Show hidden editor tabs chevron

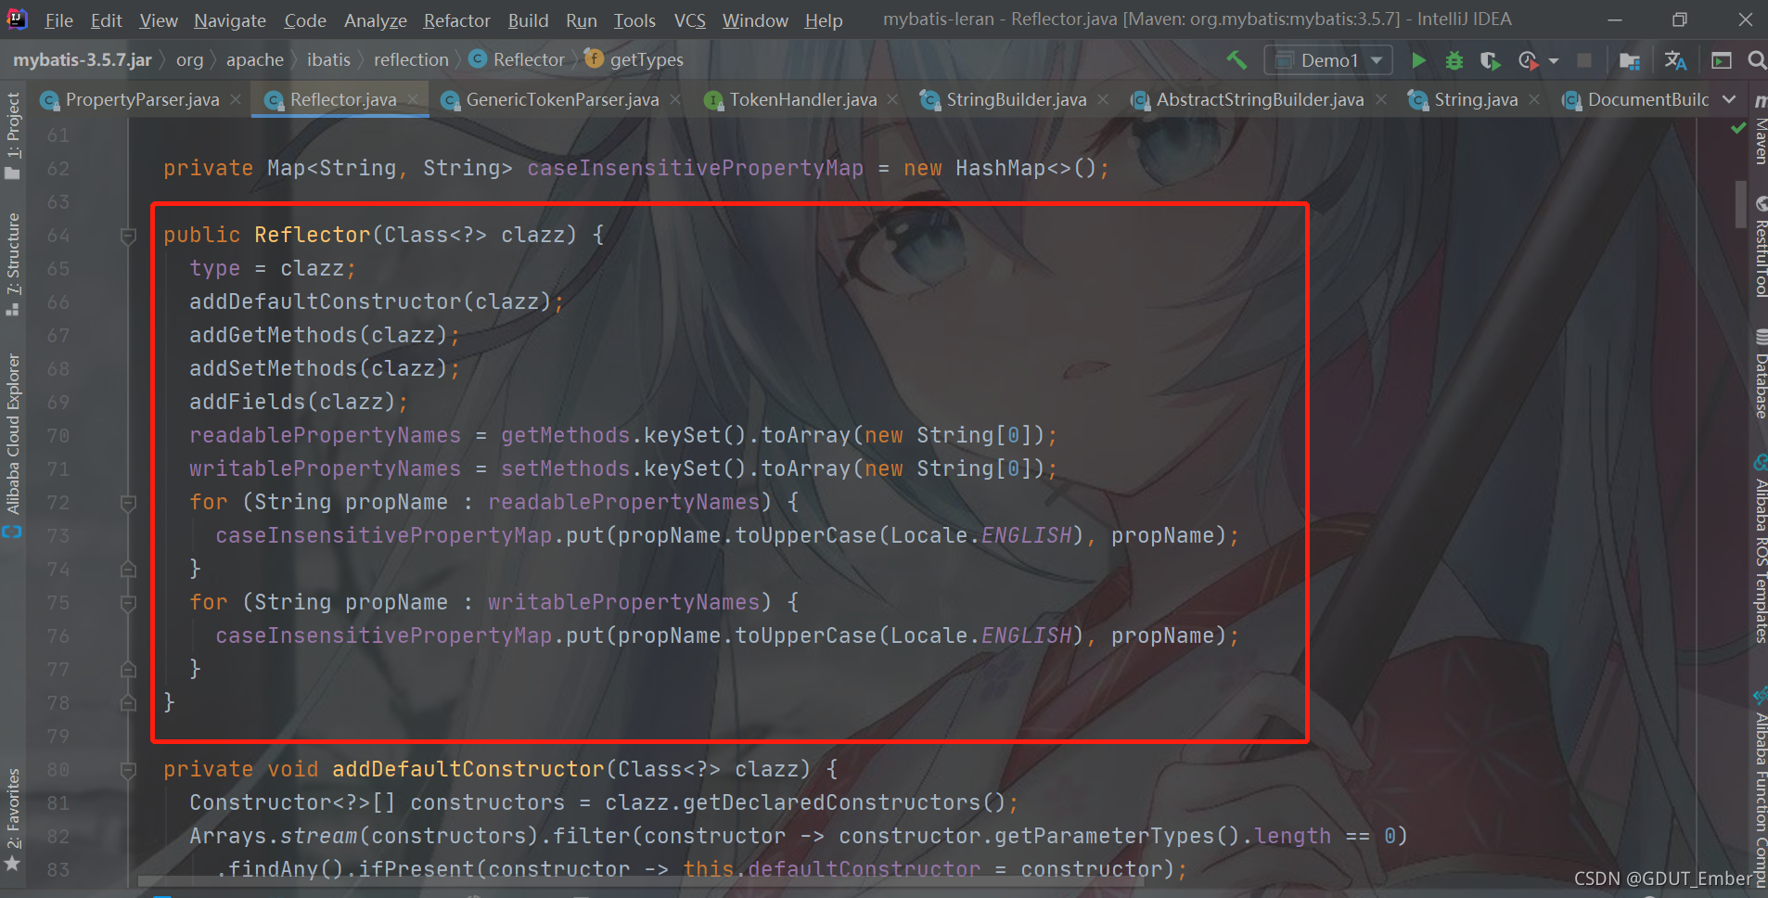click(1729, 99)
